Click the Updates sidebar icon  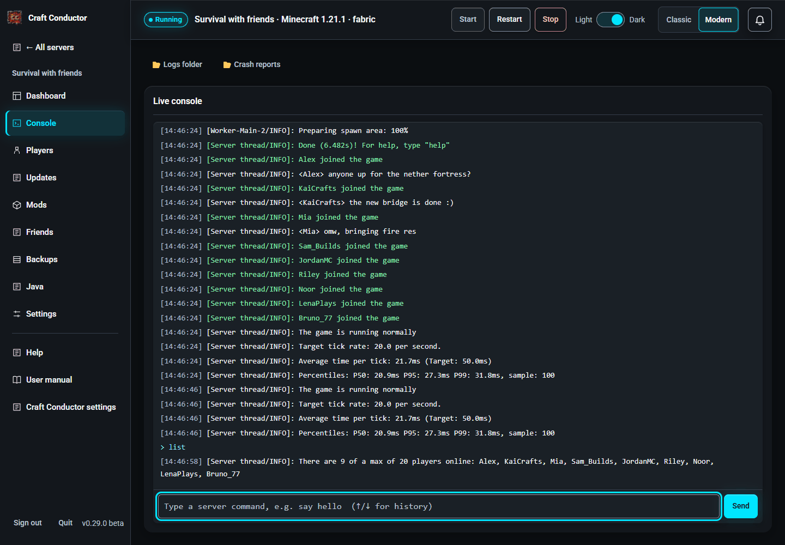tap(17, 178)
